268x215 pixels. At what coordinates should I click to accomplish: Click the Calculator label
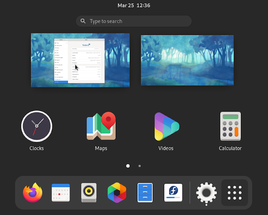click(x=230, y=148)
